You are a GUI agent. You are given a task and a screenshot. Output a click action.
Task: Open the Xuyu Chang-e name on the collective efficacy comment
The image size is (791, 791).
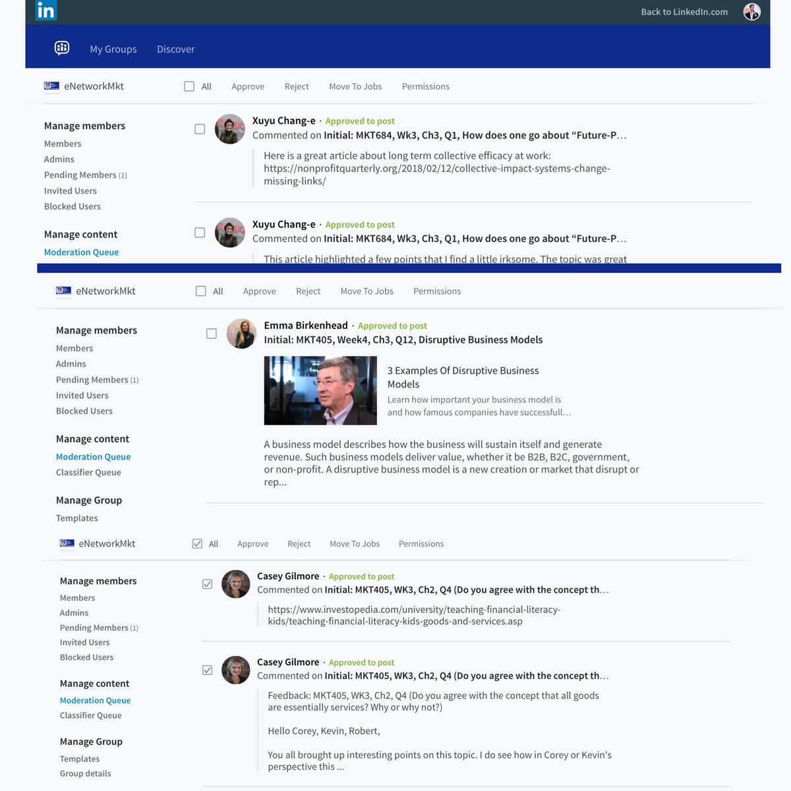(x=284, y=121)
